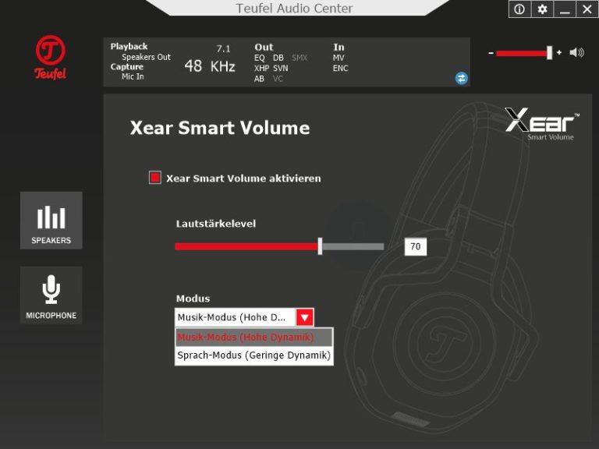Viewport: 599px width, 449px height.
Task: Toggle the EQ output indicator
Action: pyautogui.click(x=260, y=58)
